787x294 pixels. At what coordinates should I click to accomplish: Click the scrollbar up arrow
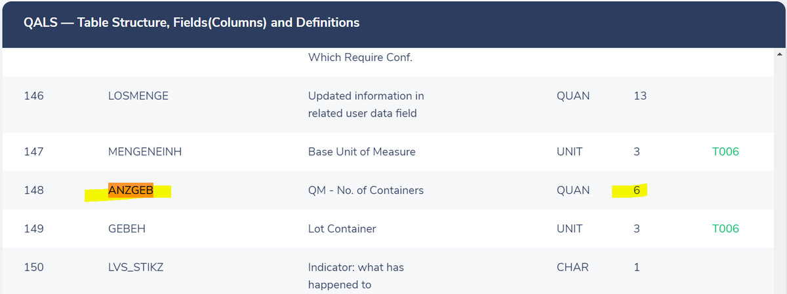coord(779,54)
